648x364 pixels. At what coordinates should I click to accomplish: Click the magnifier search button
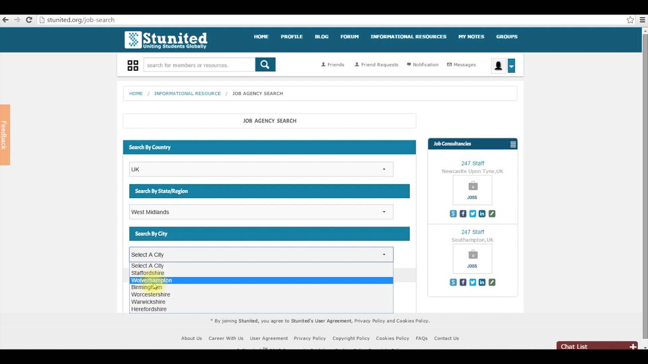click(x=265, y=64)
